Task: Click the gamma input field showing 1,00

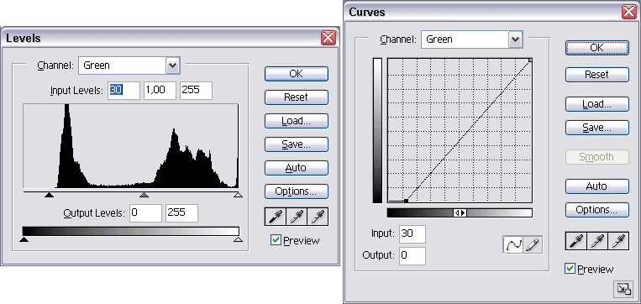Action: click(x=160, y=91)
